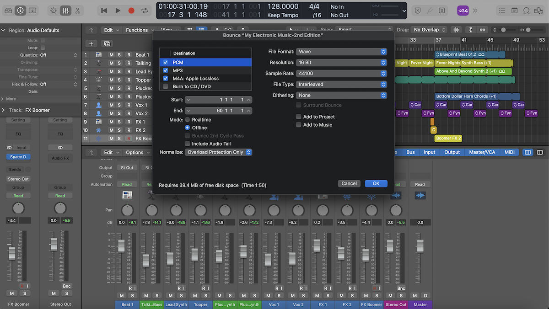Select the Realtime bounce mode

click(x=188, y=120)
